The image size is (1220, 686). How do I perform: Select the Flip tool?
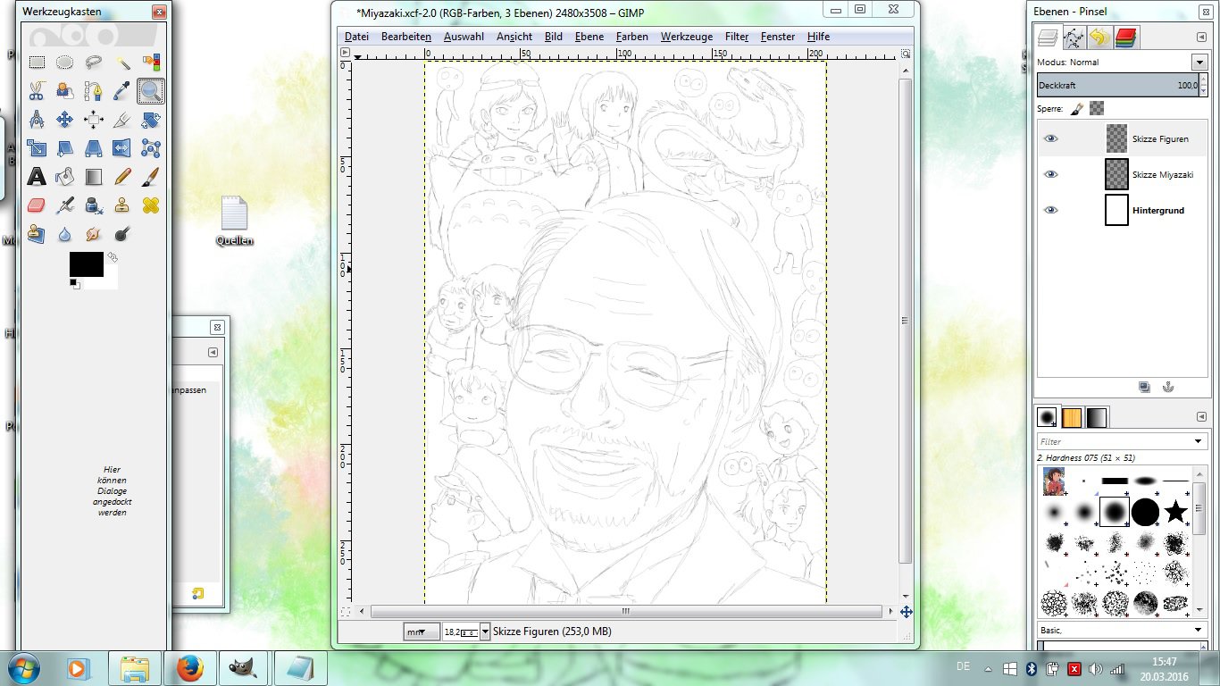click(x=122, y=148)
